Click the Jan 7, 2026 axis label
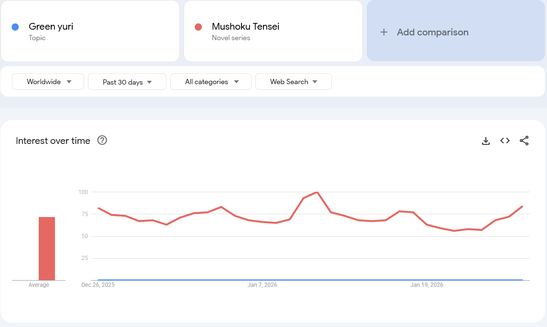 point(263,285)
